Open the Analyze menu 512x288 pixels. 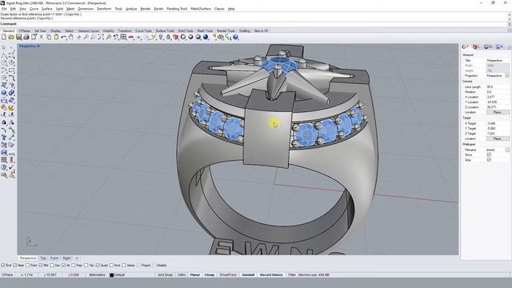131,9
